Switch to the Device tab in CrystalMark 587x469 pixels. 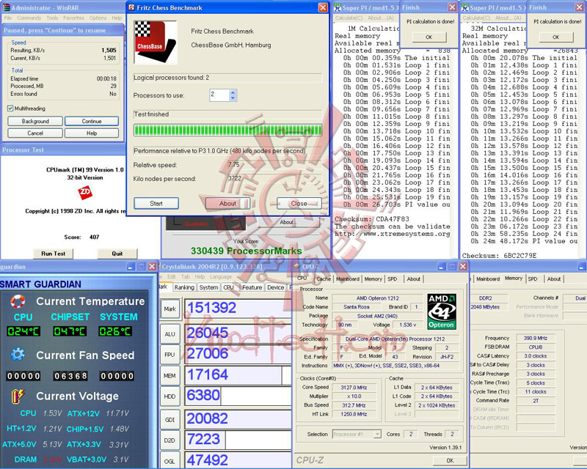point(276,287)
